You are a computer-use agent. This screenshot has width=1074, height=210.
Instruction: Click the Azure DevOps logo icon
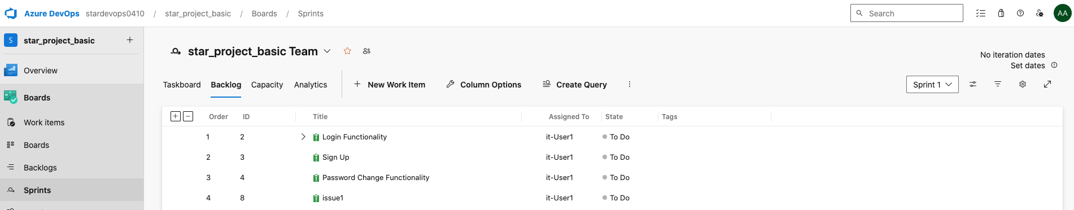click(x=11, y=13)
